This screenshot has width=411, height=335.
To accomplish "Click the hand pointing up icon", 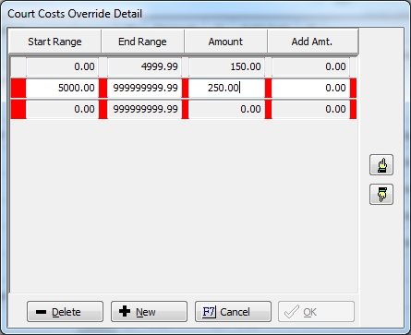I will coord(381,165).
